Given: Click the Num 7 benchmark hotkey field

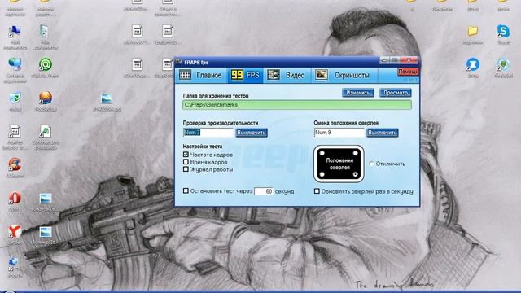Looking at the screenshot, I should pyautogui.click(x=208, y=133).
